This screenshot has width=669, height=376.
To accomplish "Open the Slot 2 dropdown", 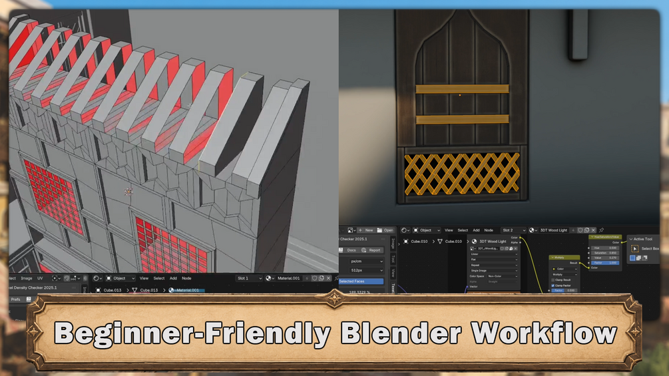I will pos(513,230).
